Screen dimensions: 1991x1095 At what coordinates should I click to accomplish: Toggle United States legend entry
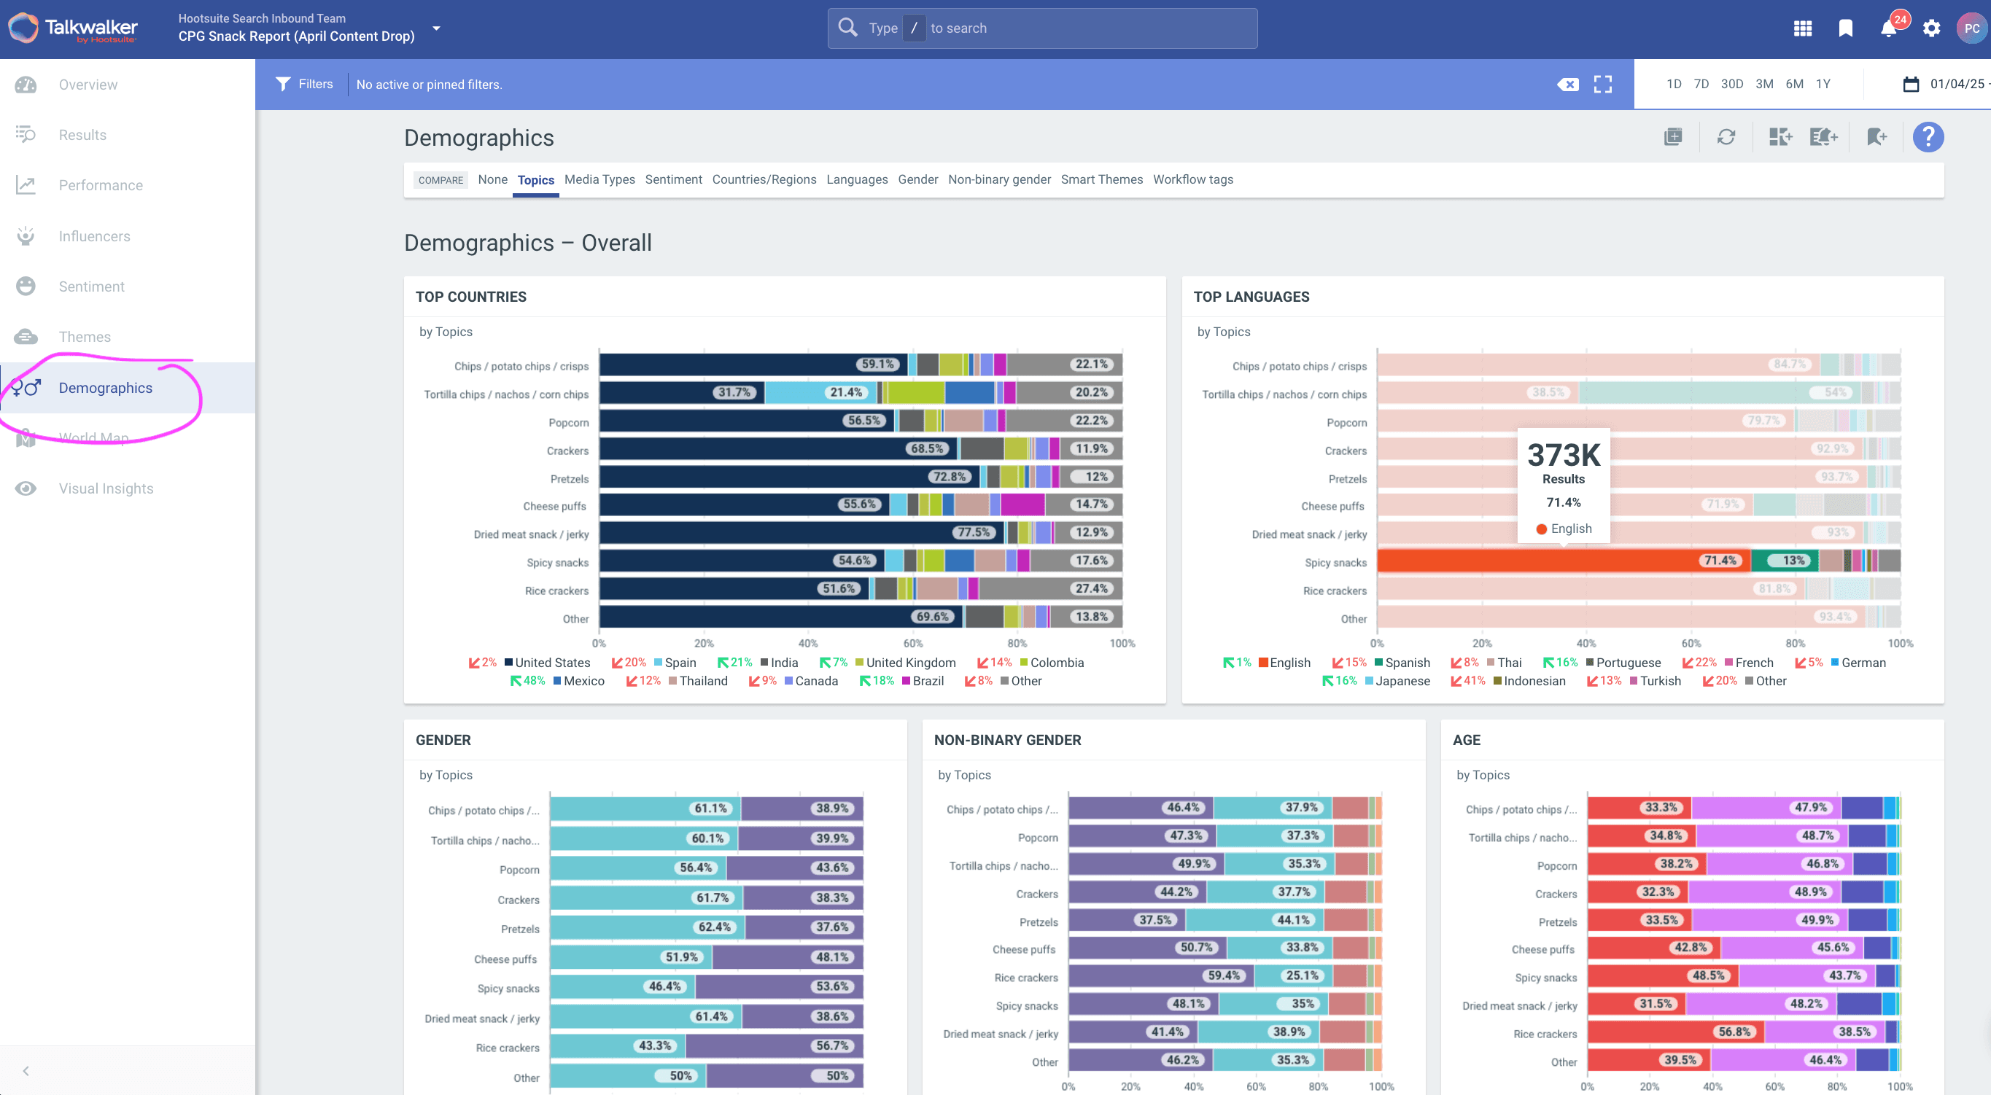(552, 662)
